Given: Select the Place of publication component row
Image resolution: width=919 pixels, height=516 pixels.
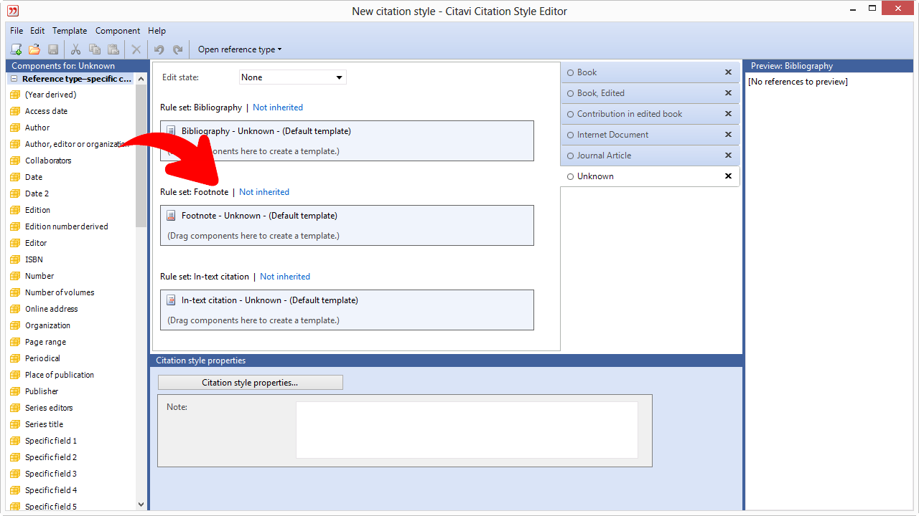Looking at the screenshot, I should click(71, 375).
